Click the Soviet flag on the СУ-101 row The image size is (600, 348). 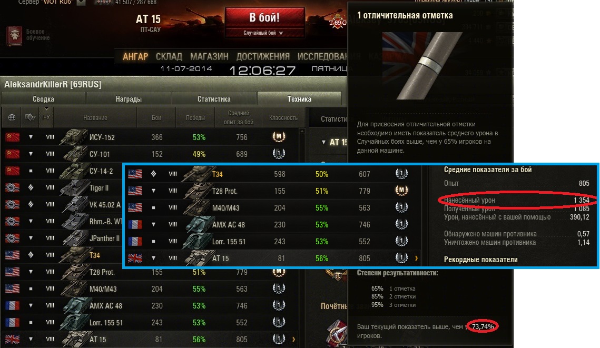pos(12,154)
